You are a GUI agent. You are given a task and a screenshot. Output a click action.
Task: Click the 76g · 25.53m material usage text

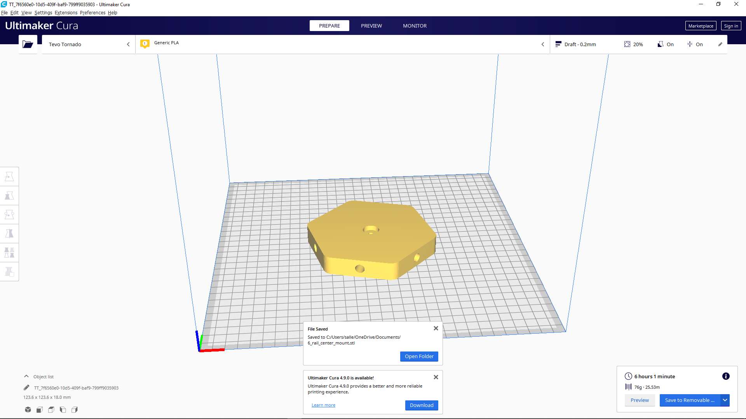point(647,387)
